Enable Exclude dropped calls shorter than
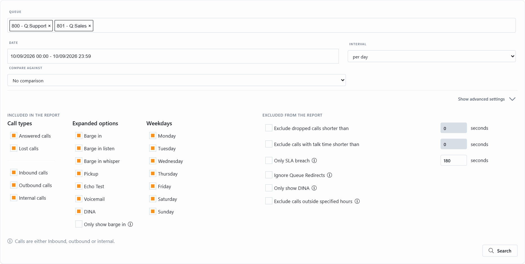Viewport: 525px width, 264px height. point(269,128)
